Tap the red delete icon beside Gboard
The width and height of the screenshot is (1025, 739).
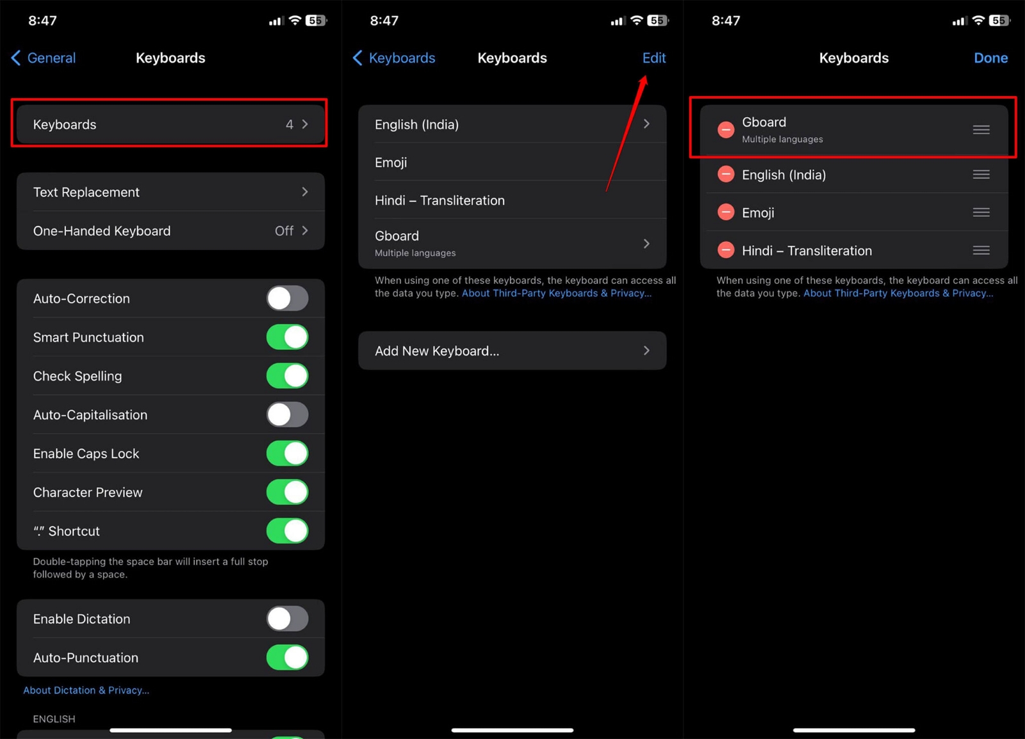click(726, 130)
